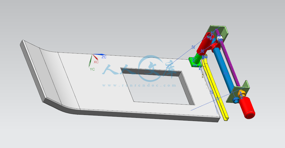Select the red motor cylinder at bottom right
The image size is (285, 148).
click(x=247, y=108)
